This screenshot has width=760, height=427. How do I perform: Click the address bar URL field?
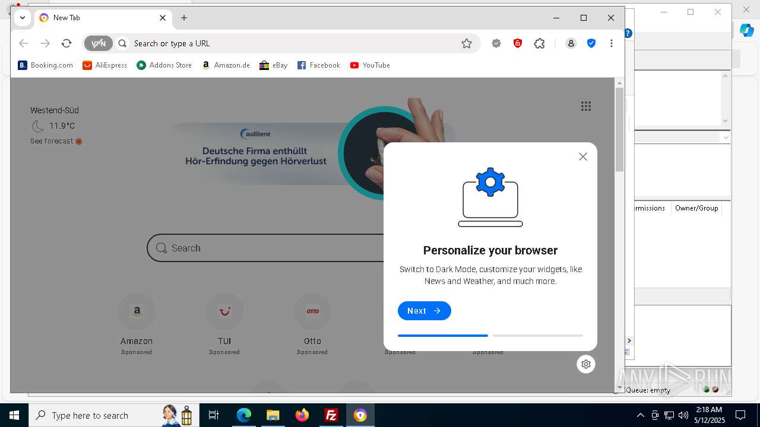[294, 43]
